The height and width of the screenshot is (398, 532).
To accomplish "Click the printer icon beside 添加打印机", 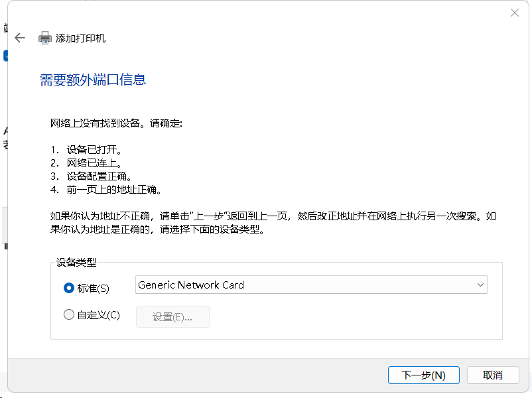I will coord(45,38).
